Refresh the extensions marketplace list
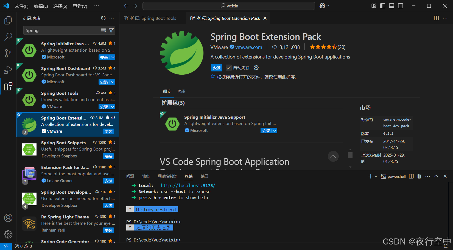This screenshot has height=250, width=453. click(103, 18)
